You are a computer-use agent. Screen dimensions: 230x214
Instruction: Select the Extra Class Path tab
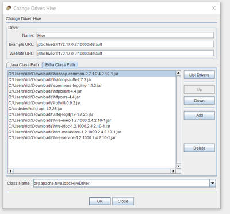coord(60,65)
